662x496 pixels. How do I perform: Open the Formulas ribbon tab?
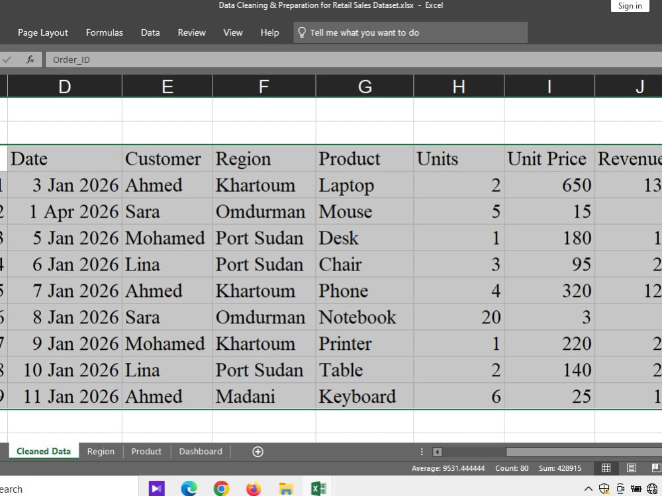(105, 32)
